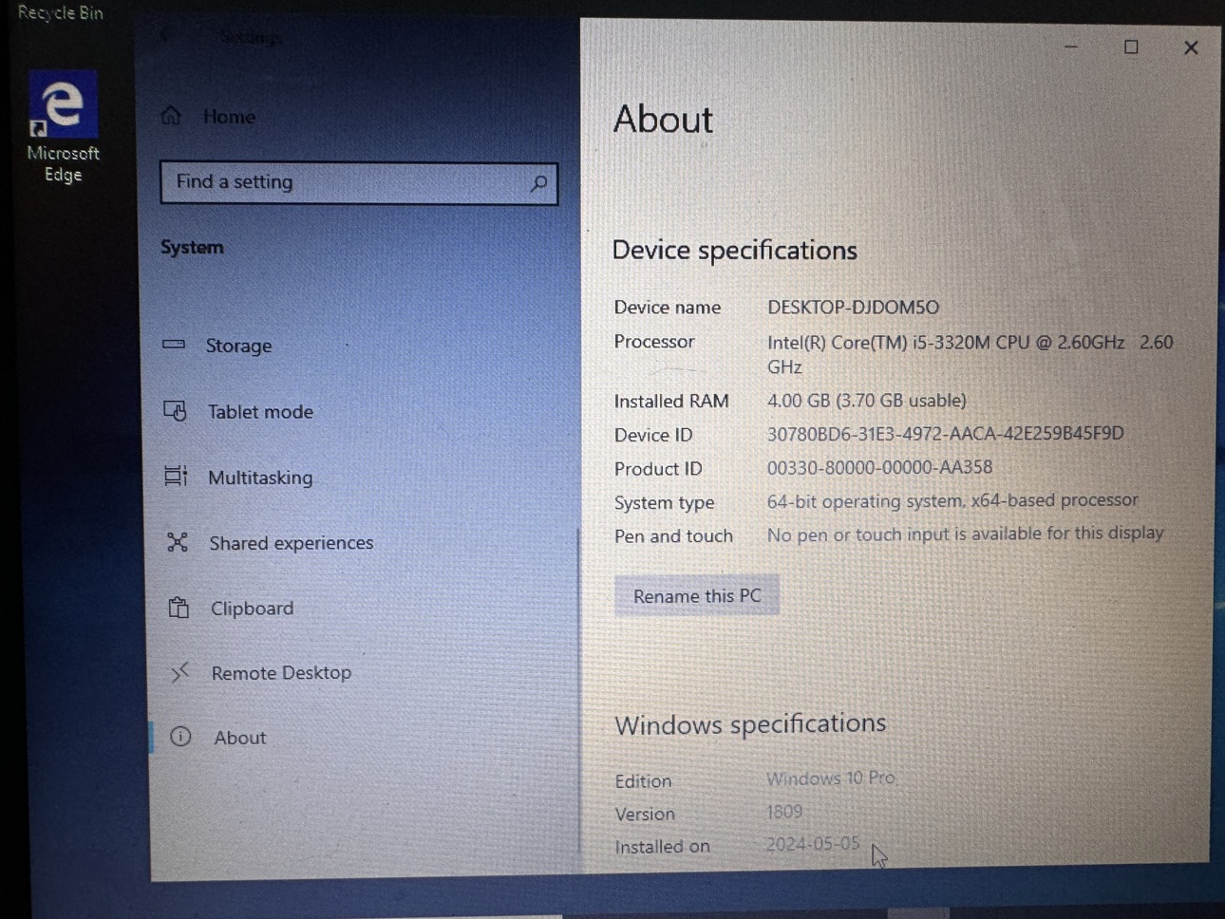
Task: Click Product ID 00330-80000-00000-AA358
Action: [x=879, y=467]
